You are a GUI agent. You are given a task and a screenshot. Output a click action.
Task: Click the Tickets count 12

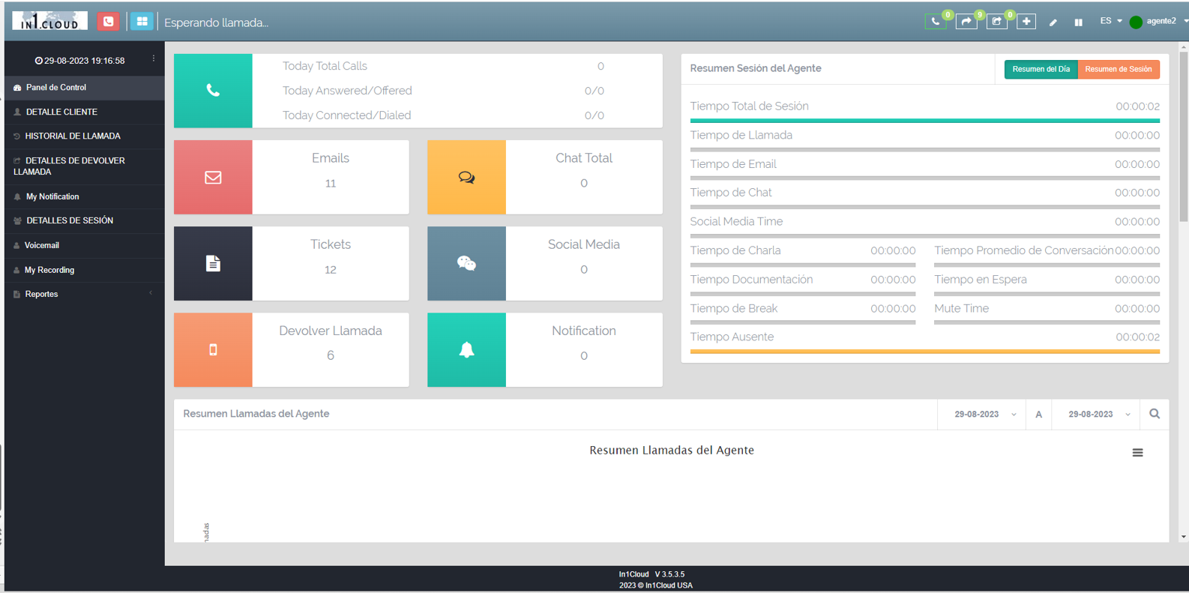click(x=331, y=270)
